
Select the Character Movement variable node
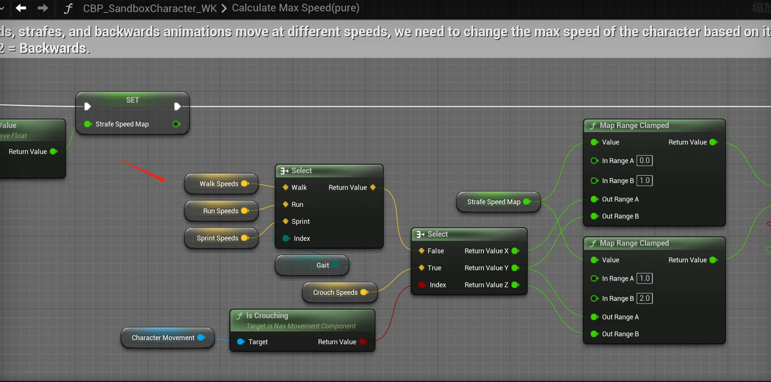point(168,338)
